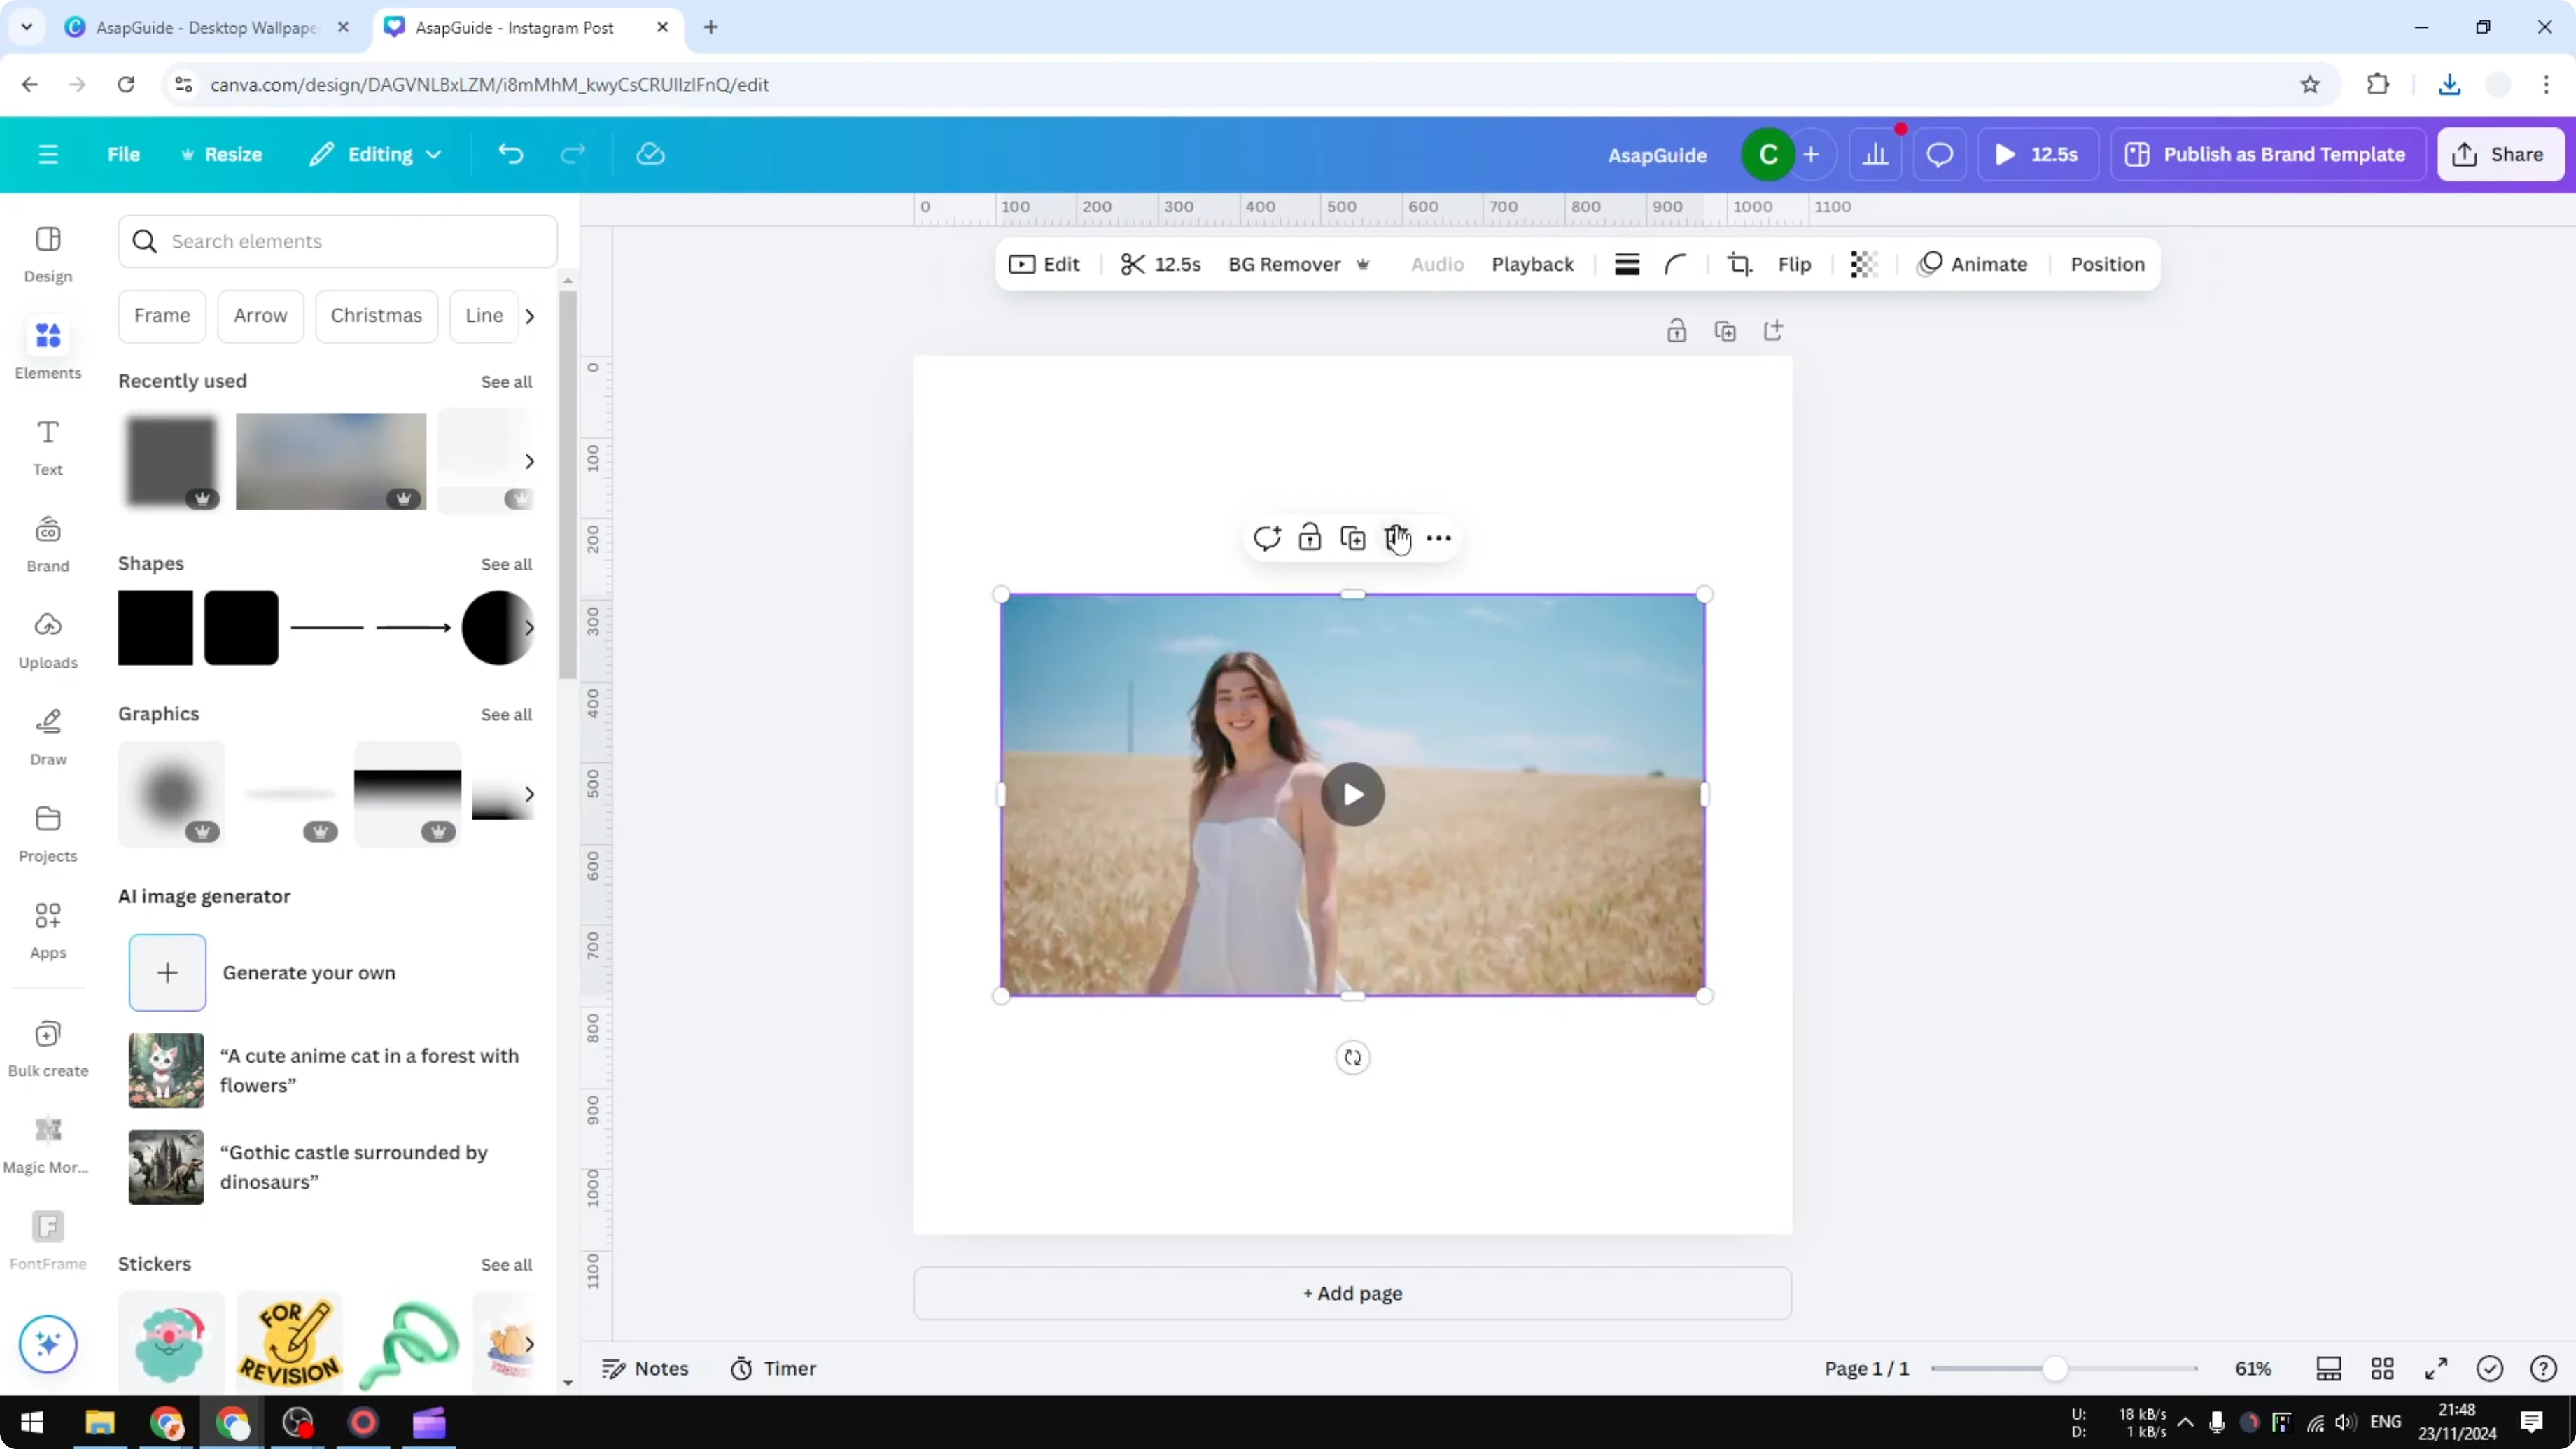Click the Crop icon in the toolbar
2576x1449 pixels.
(1739, 264)
